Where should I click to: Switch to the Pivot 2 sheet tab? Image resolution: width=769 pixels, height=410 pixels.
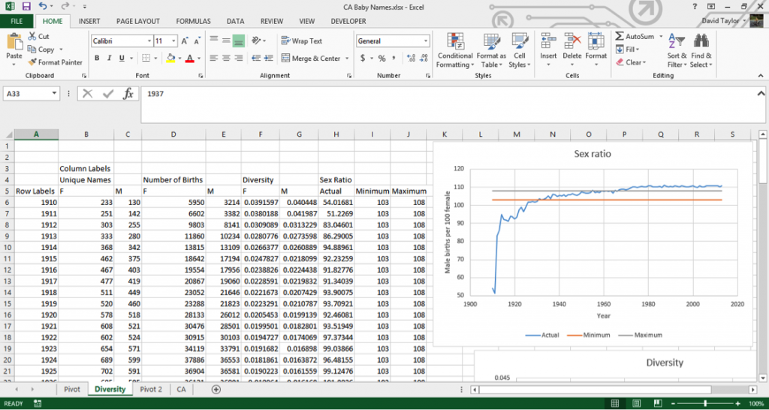coord(150,390)
